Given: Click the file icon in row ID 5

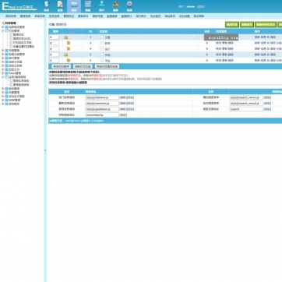Looking at the screenshot, I should point(69,60).
